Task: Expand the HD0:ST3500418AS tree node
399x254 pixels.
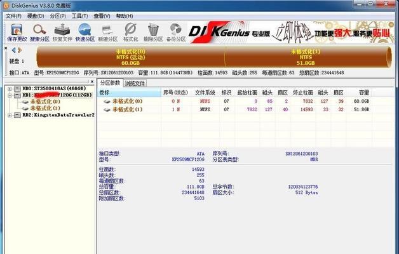Action: (10, 89)
